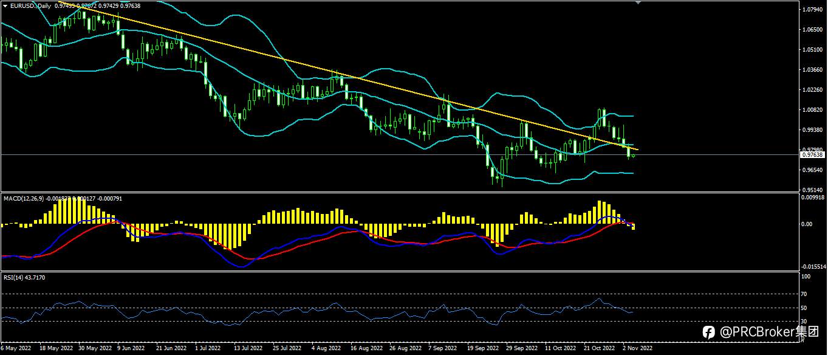Viewport: 828px width, 355px height.
Task: Click the 1.00820 price axis label
Action: 812,110
